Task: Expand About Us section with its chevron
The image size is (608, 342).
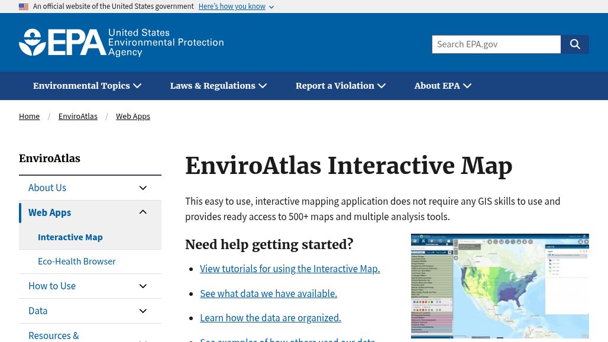Action: (143, 188)
